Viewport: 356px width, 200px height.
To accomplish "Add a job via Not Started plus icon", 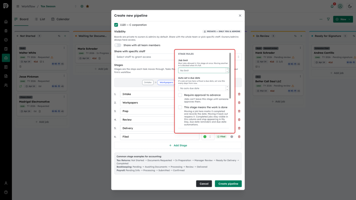I will [x=65, y=36].
